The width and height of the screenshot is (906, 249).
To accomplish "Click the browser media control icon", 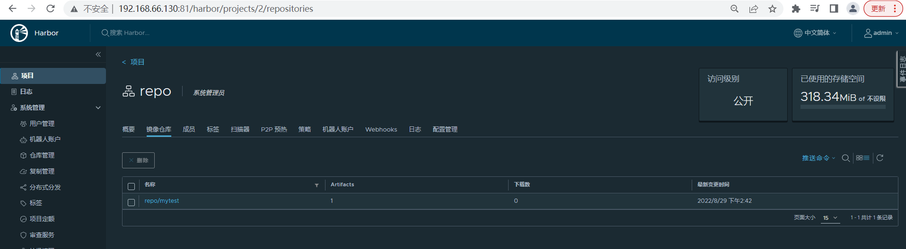I will [815, 8].
